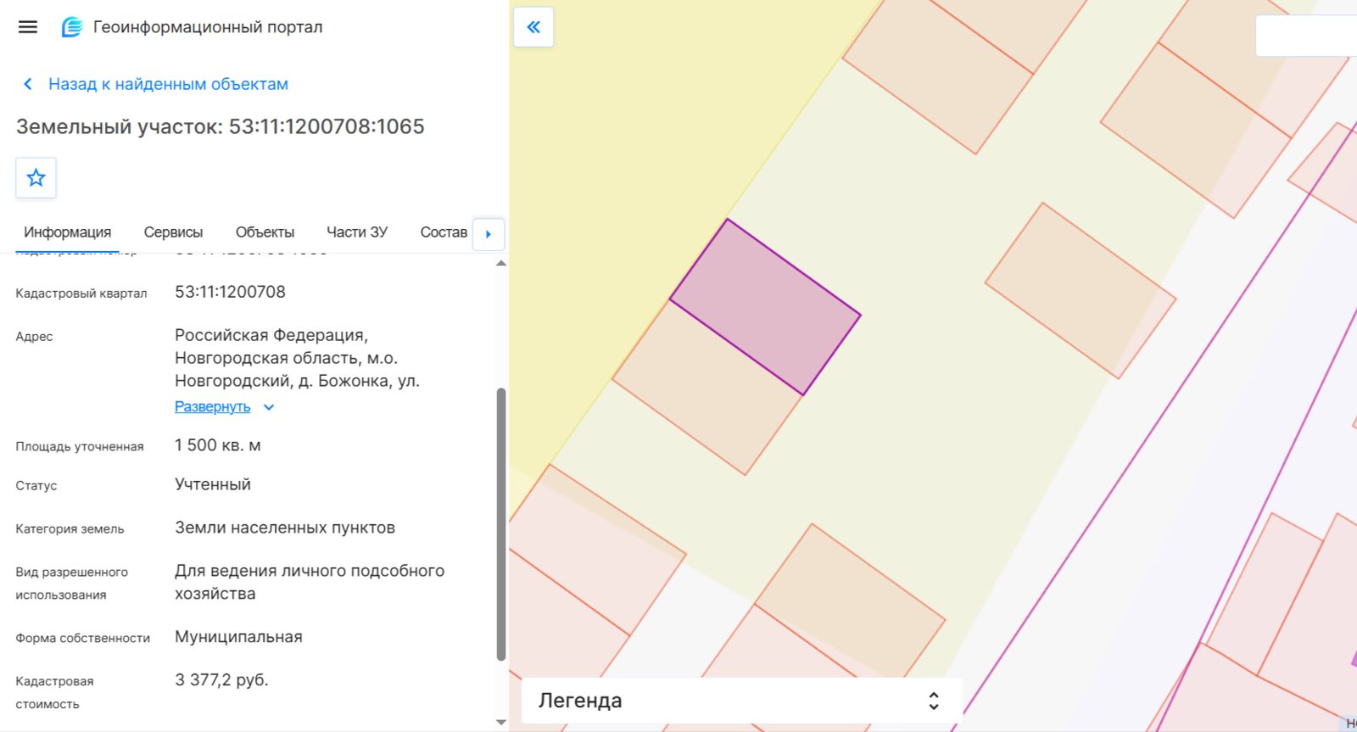Open the hamburger main menu

point(28,27)
